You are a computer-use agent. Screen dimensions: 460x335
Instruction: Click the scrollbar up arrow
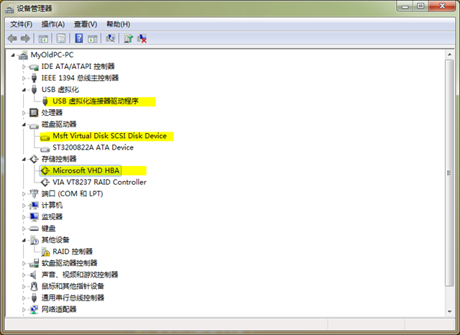tap(449, 55)
